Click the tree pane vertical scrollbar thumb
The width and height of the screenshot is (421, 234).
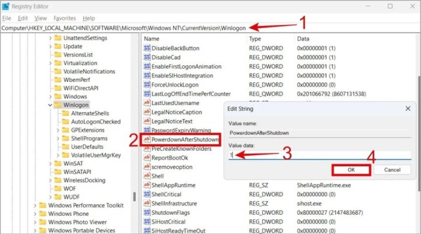(x=134, y=197)
